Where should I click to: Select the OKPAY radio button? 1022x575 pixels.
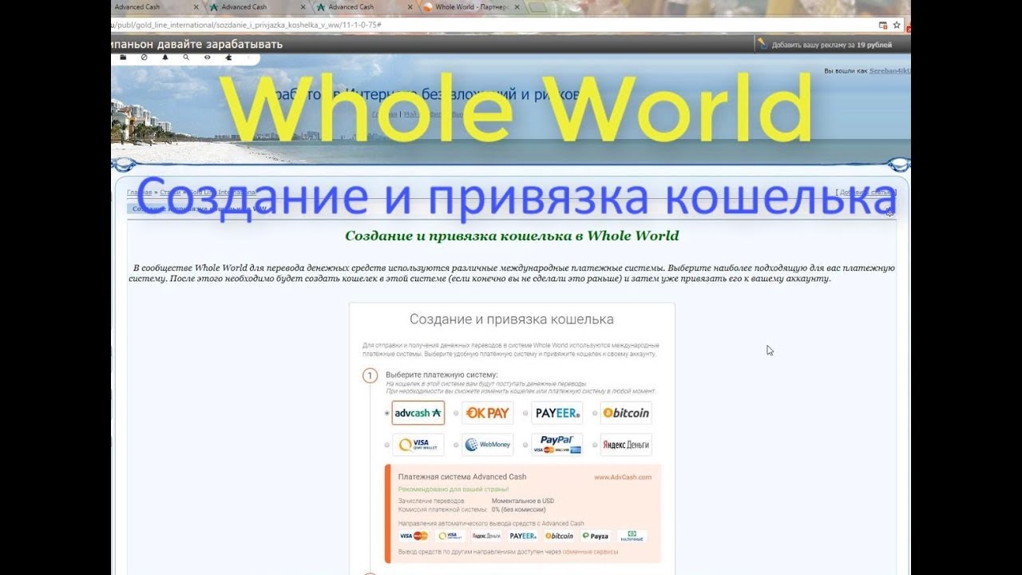coord(456,414)
